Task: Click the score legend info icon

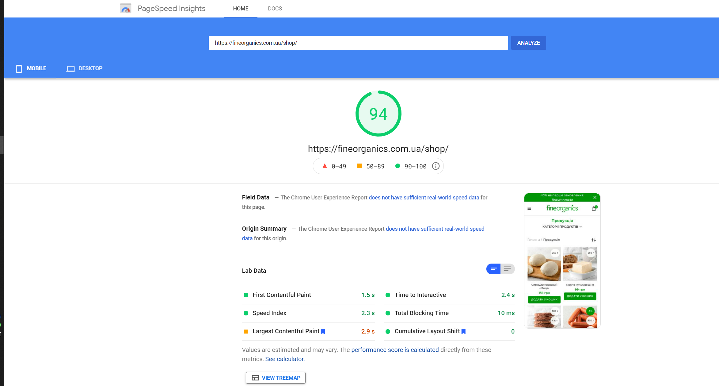Action: point(436,166)
